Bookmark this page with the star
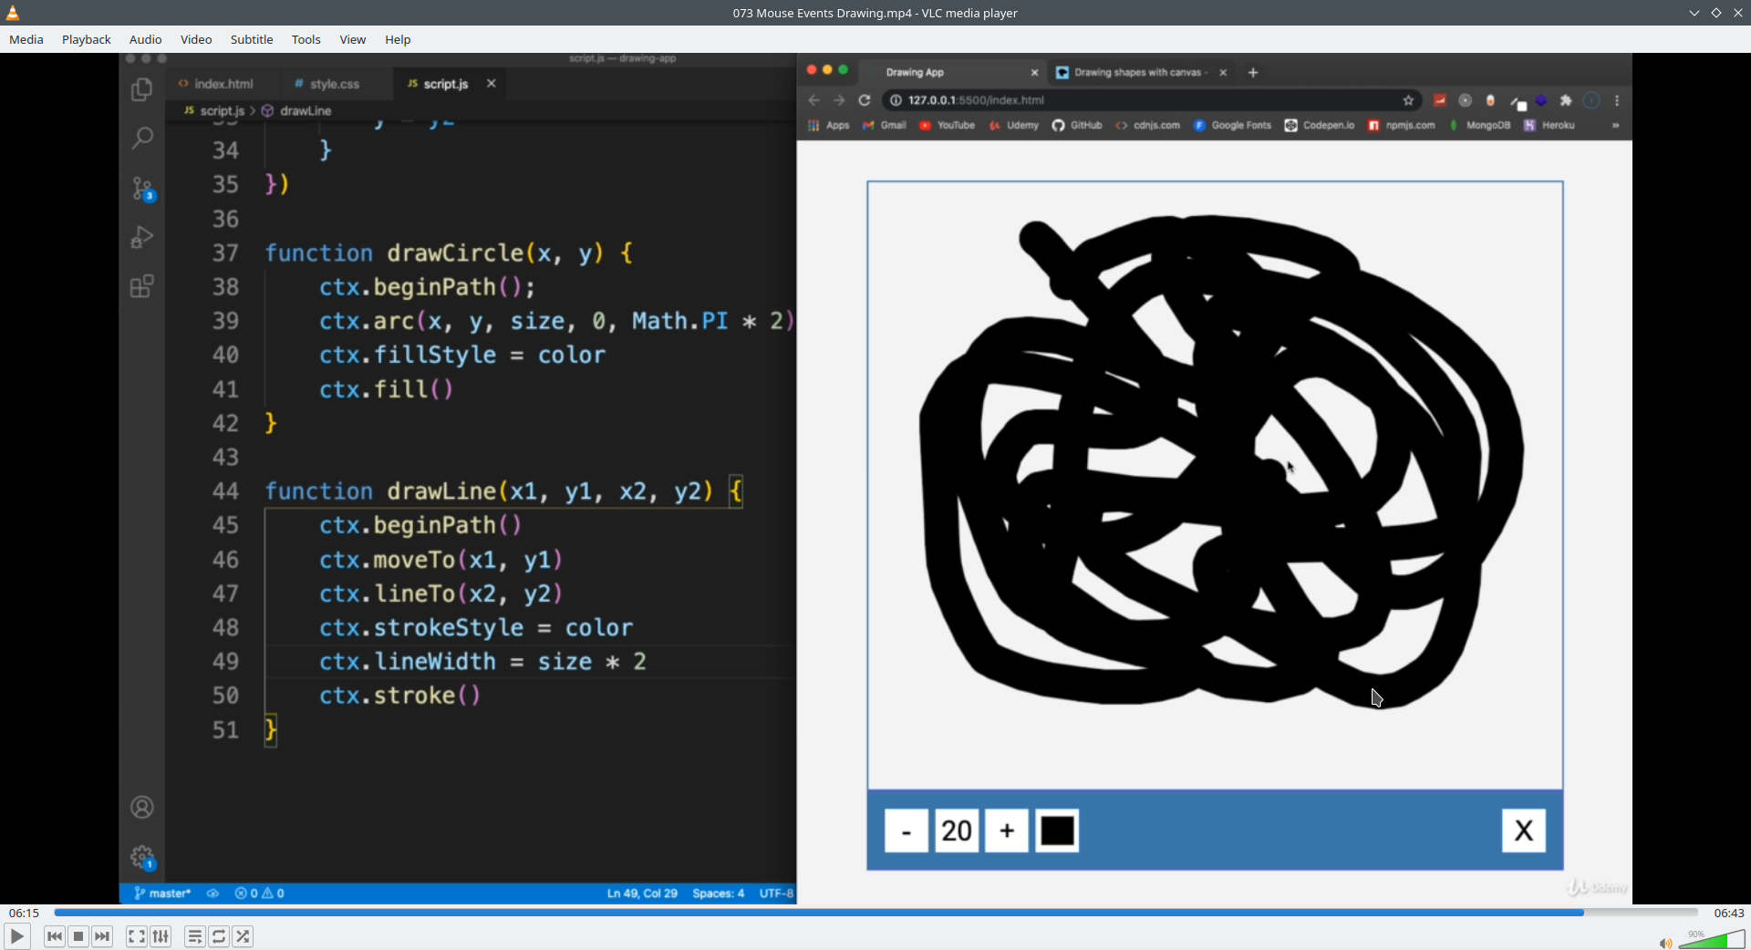The height and width of the screenshot is (950, 1751). [x=1408, y=100]
